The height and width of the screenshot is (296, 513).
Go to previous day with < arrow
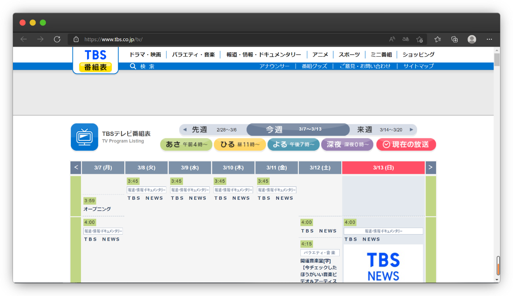[76, 167]
